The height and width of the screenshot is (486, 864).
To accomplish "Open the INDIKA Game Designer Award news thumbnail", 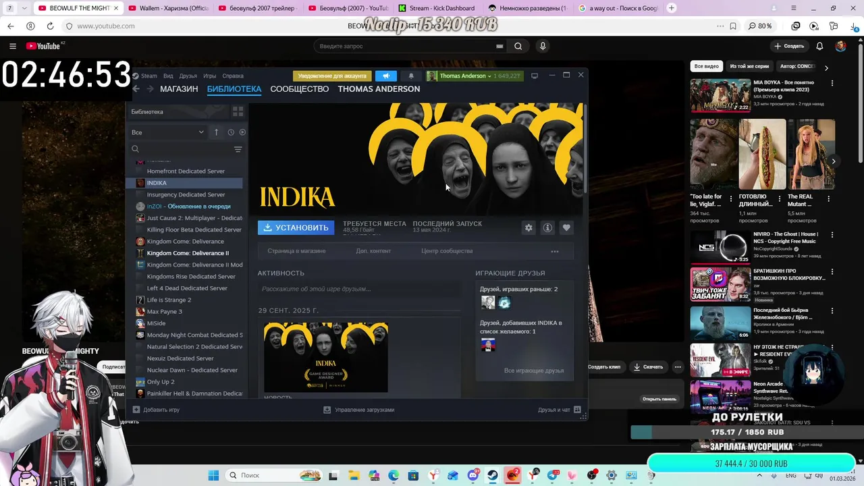I will coord(326,357).
